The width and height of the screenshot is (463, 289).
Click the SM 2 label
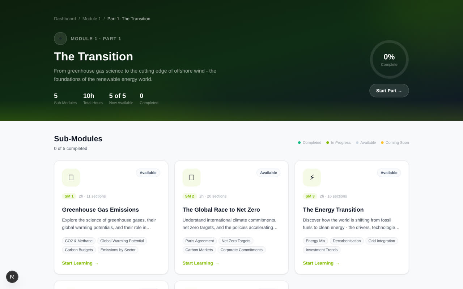tap(190, 196)
